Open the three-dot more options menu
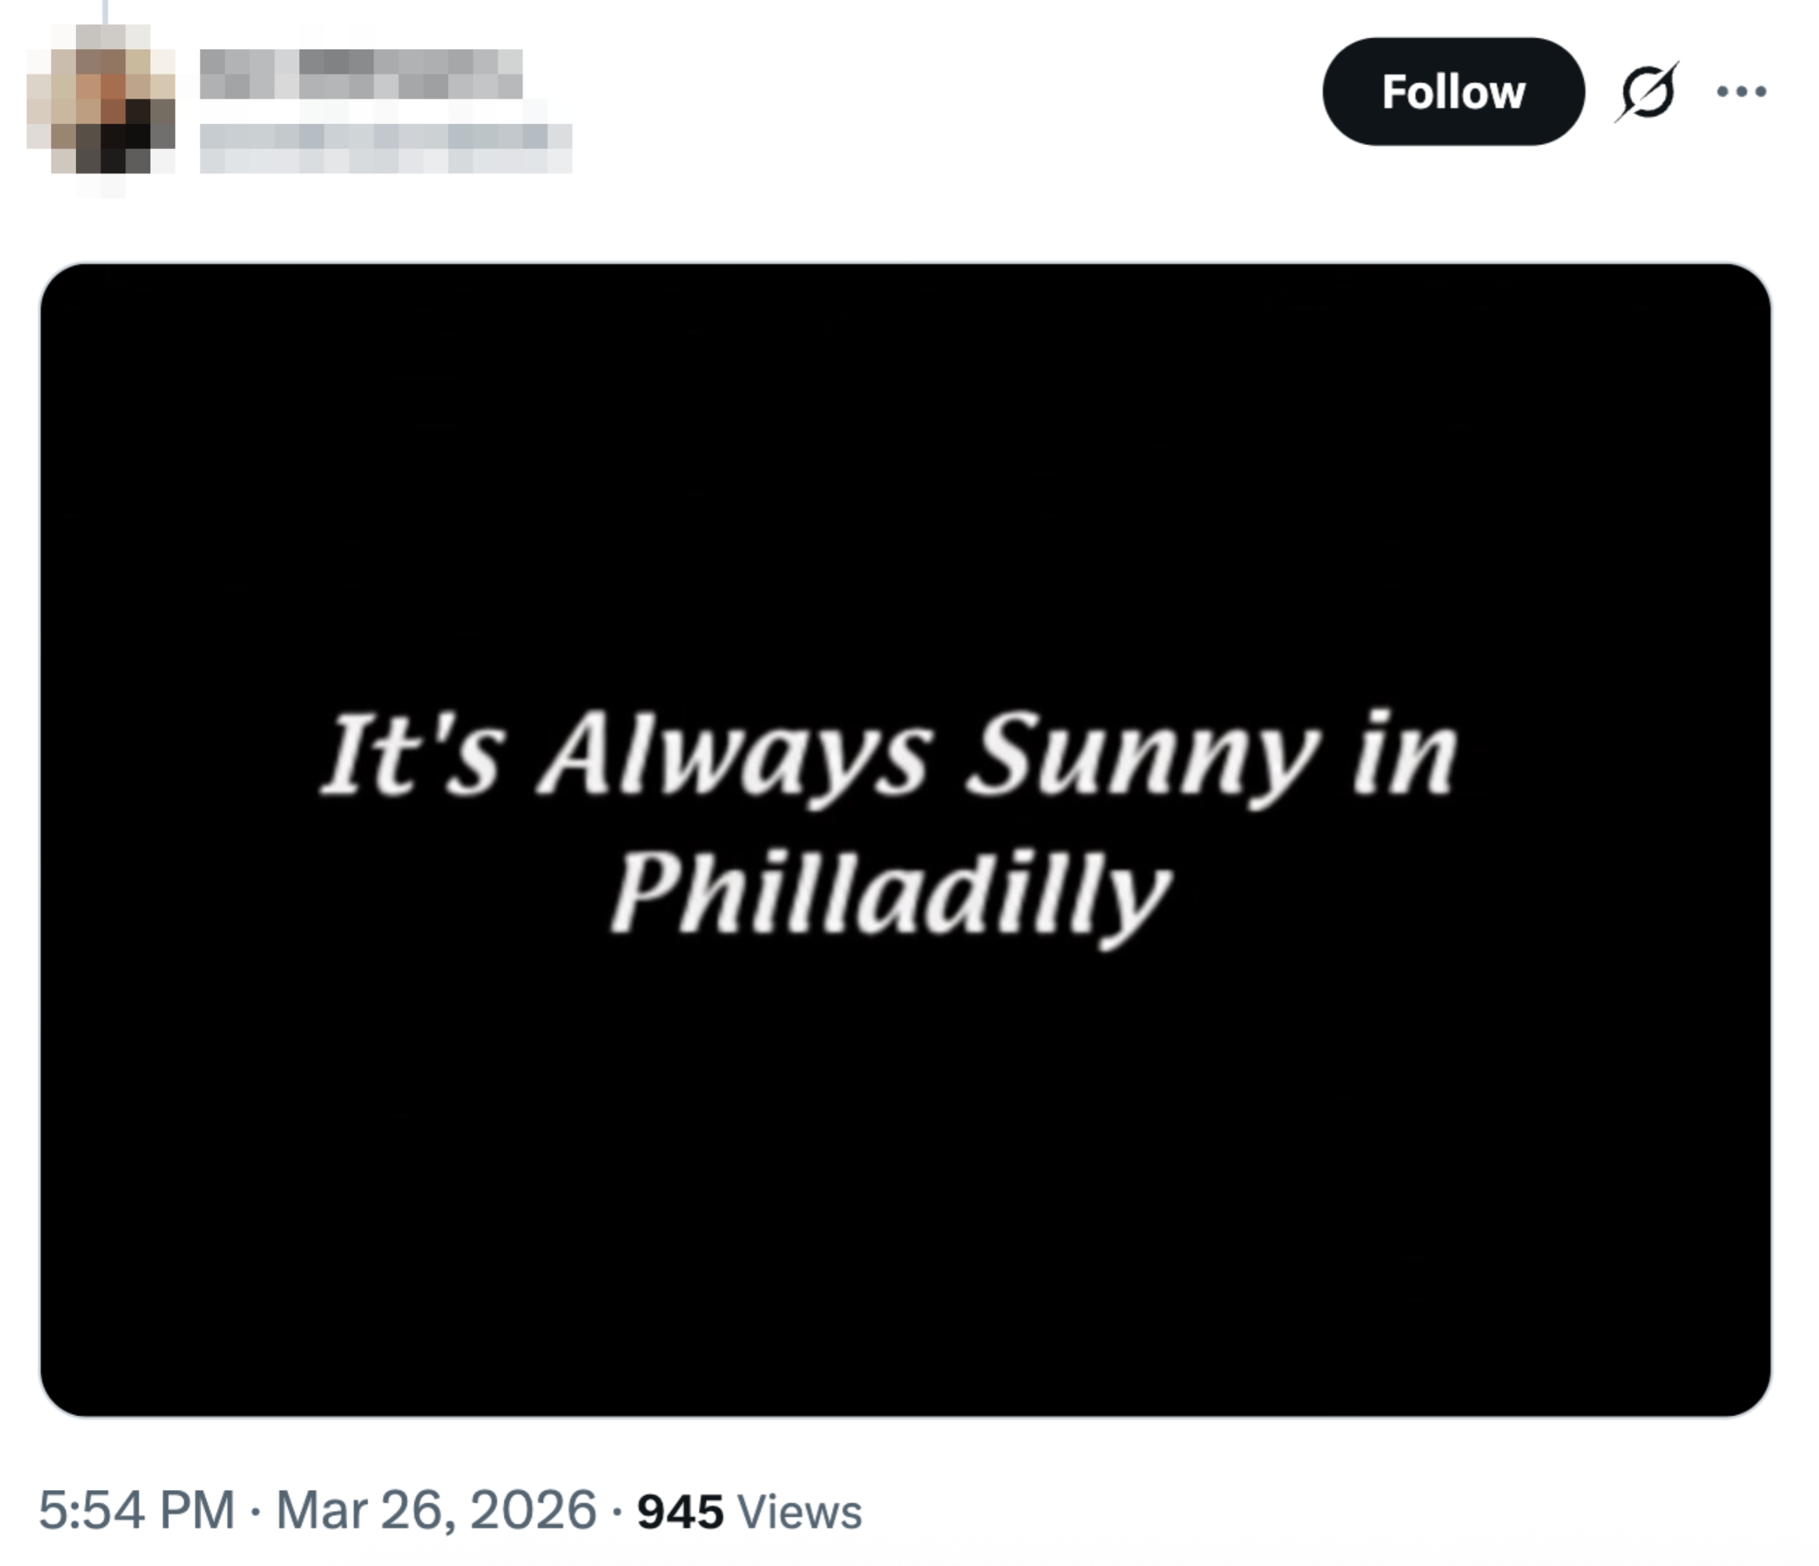This screenshot has width=1819, height=1566. pyautogui.click(x=1741, y=92)
